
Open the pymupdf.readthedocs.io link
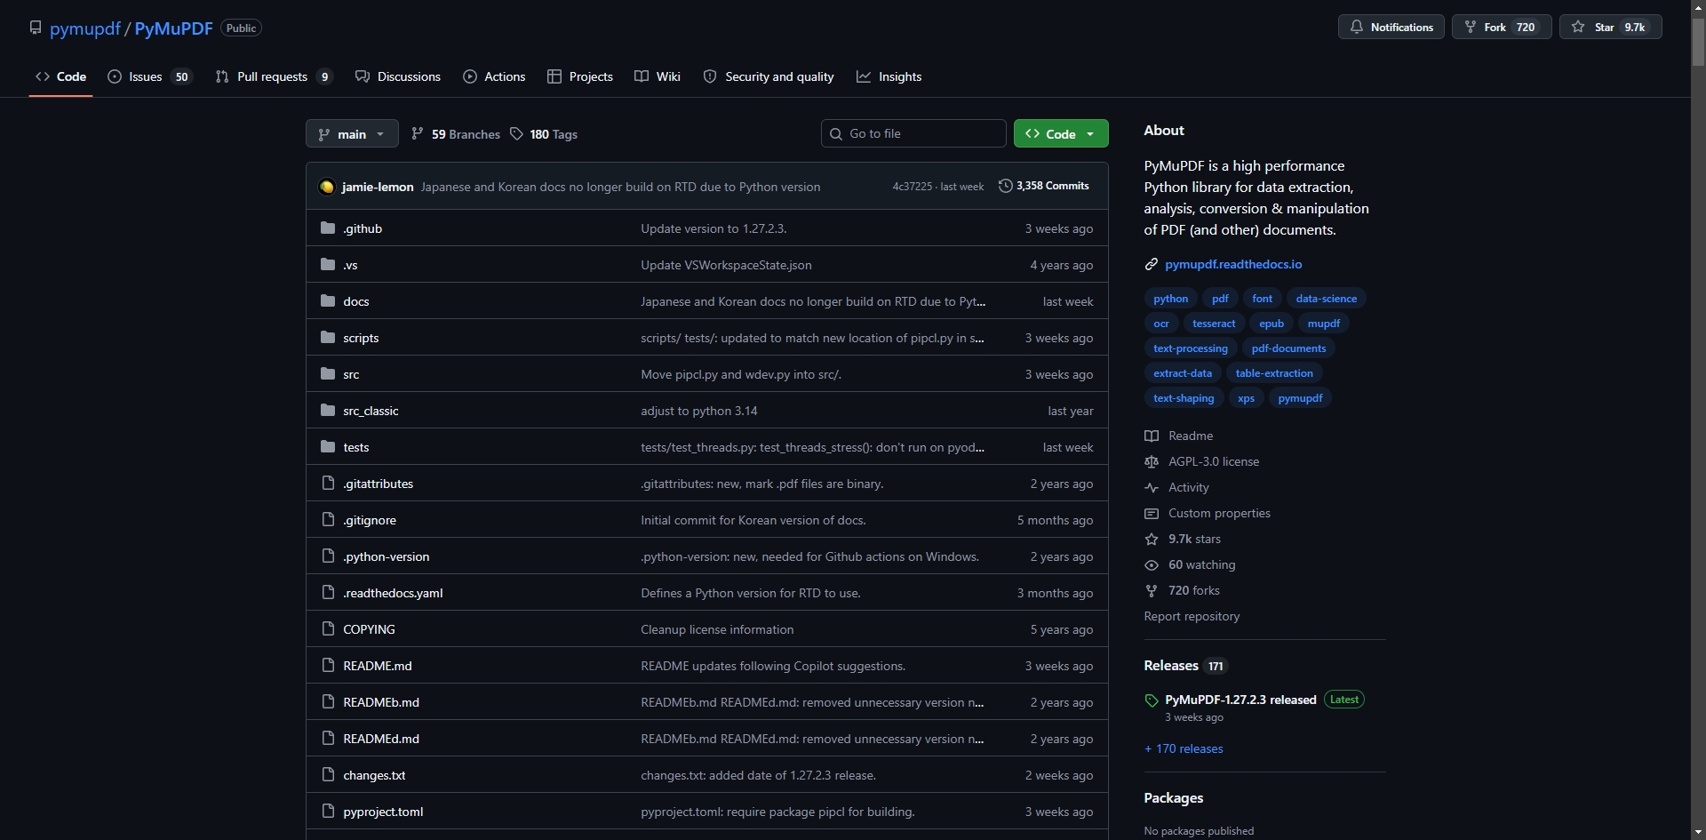(x=1233, y=264)
